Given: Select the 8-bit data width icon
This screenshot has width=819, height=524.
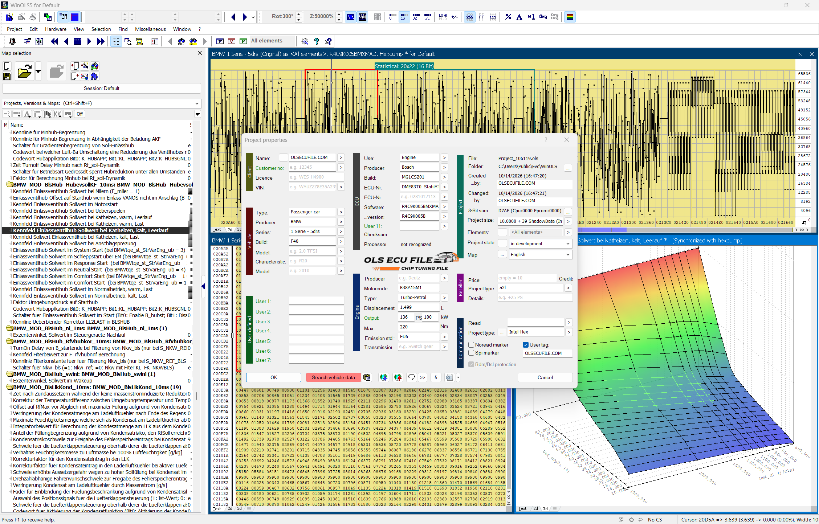Looking at the screenshot, I should [x=392, y=17].
